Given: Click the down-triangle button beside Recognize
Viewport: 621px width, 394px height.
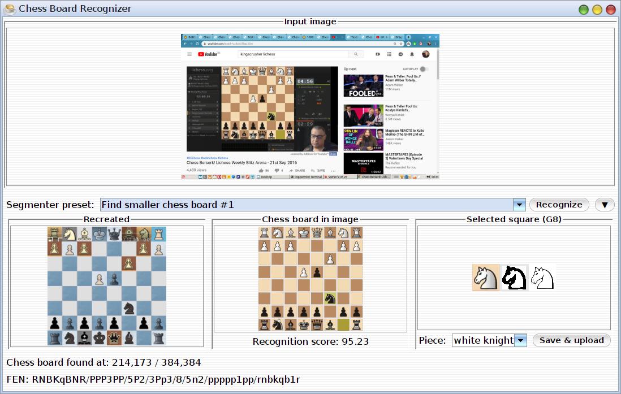Looking at the screenshot, I should coord(604,205).
